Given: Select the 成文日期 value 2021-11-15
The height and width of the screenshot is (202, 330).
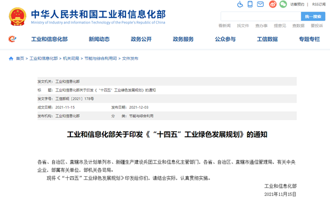Looking at the screenshot, I should click(x=65, y=107).
